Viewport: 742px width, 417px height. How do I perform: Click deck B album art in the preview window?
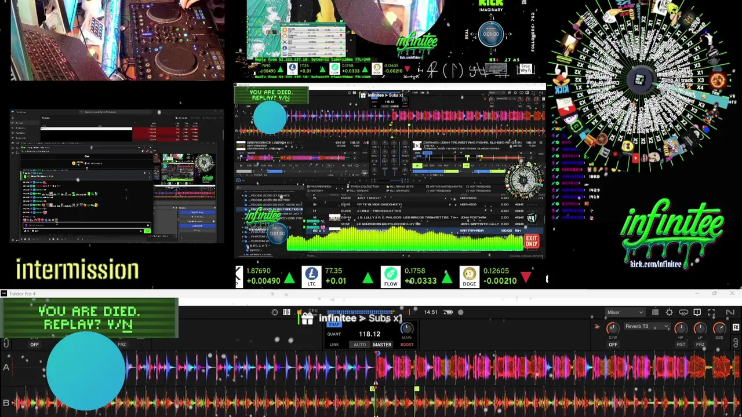click(417, 146)
